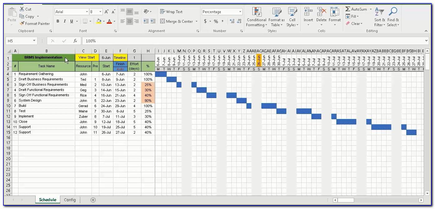Click the Format Painter icon
This screenshot has height=209, width=435.
pos(22,23)
